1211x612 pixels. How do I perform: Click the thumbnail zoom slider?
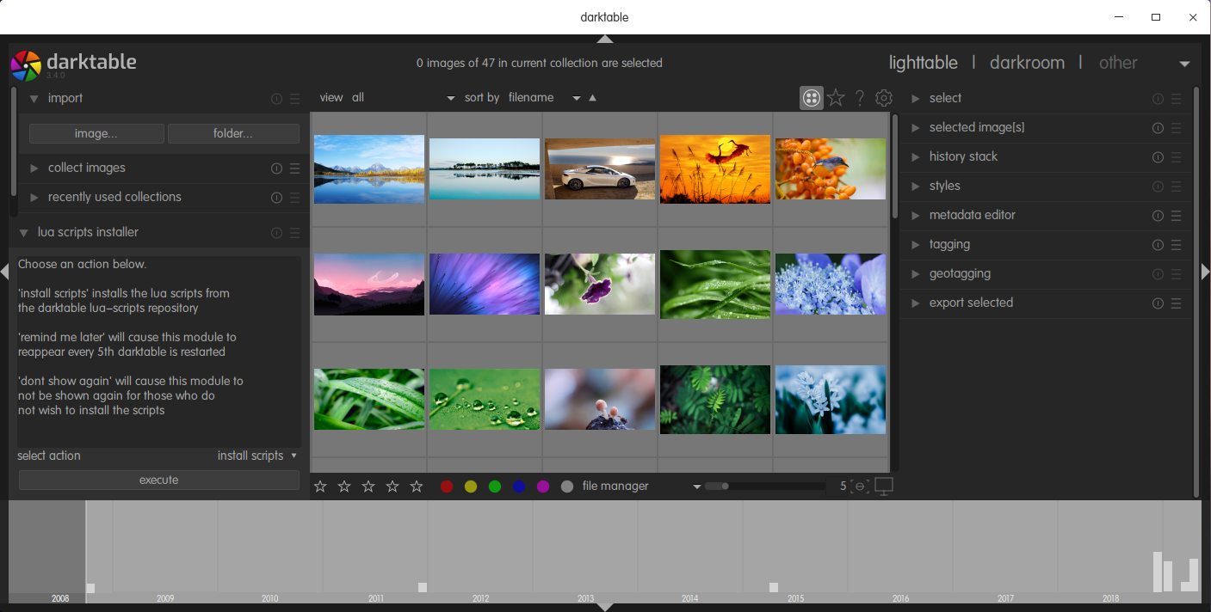click(x=764, y=487)
